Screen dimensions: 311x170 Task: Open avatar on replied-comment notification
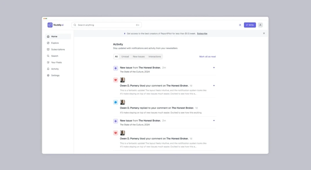click(123, 102)
